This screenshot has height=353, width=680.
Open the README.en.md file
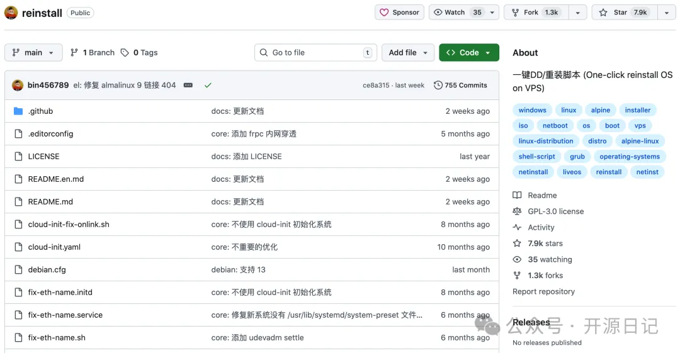(56, 179)
